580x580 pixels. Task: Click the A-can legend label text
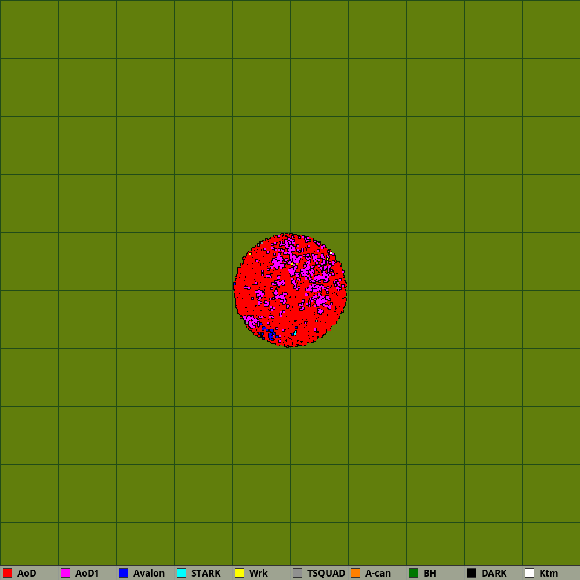[378, 573]
